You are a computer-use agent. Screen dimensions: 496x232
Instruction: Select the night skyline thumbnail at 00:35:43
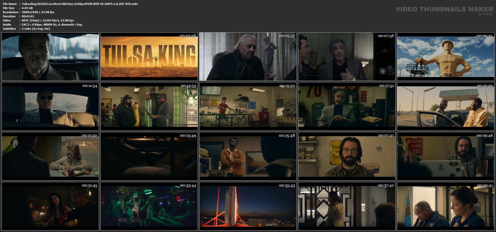click(248, 206)
